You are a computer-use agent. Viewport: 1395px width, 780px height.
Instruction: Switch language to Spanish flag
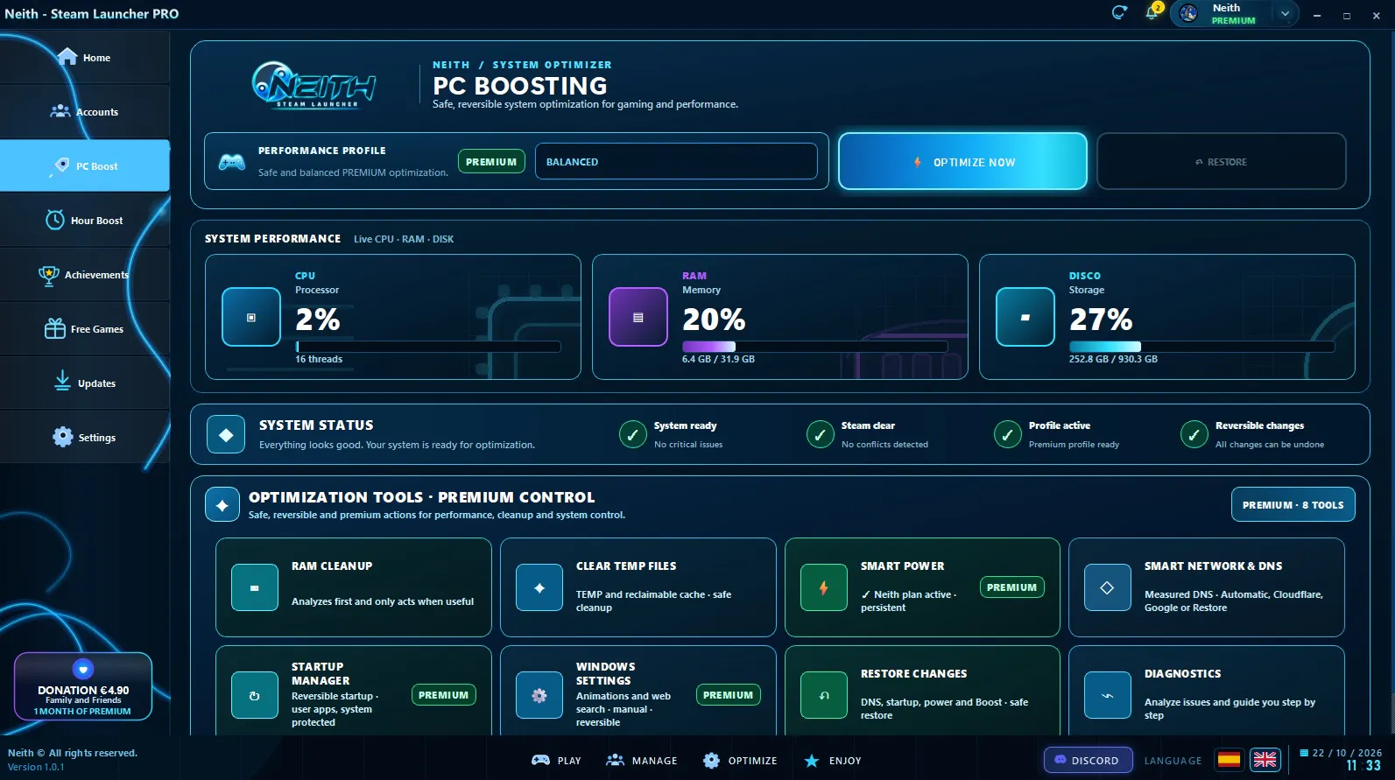point(1229,760)
